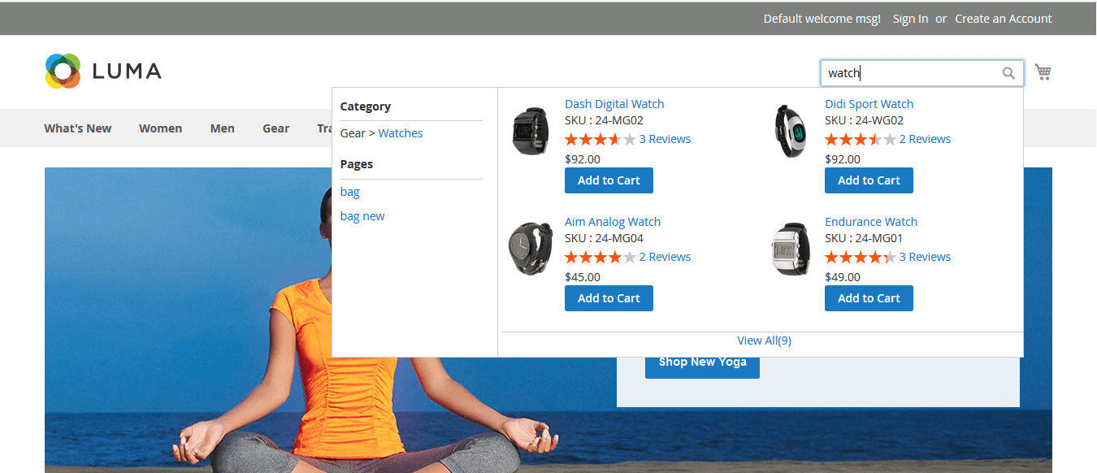1097x473 pixels.
Task: Focus the search field containing 'watch'
Action: click(910, 73)
